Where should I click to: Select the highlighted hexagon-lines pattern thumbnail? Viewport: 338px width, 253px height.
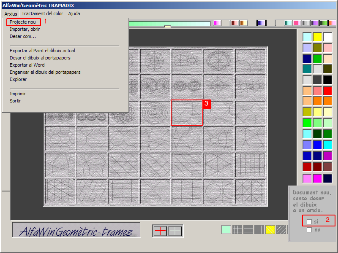coord(187,113)
